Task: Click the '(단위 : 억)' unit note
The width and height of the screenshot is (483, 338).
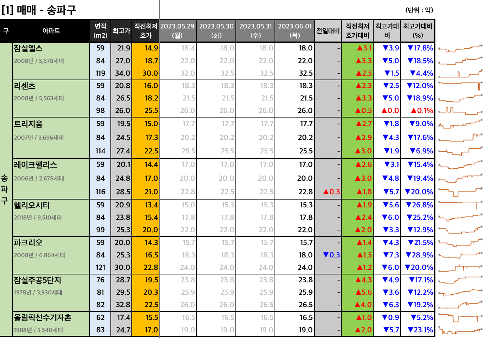Action: pos(419,10)
